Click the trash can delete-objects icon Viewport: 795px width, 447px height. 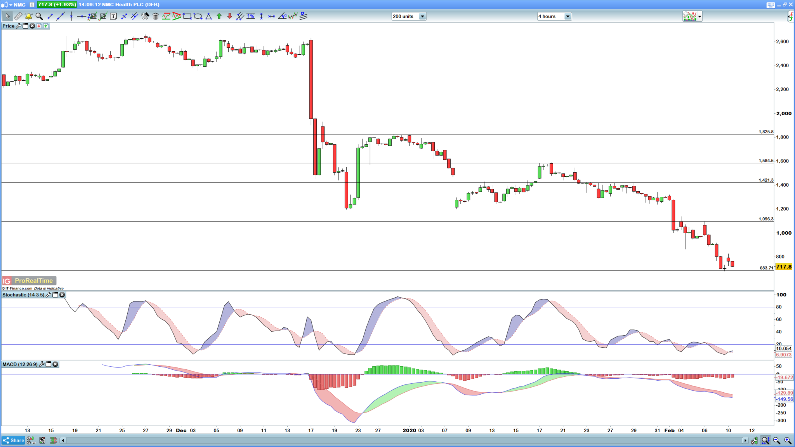tap(155, 16)
